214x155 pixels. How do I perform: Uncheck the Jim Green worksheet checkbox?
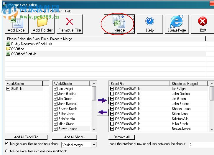pyautogui.click(x=55, y=98)
